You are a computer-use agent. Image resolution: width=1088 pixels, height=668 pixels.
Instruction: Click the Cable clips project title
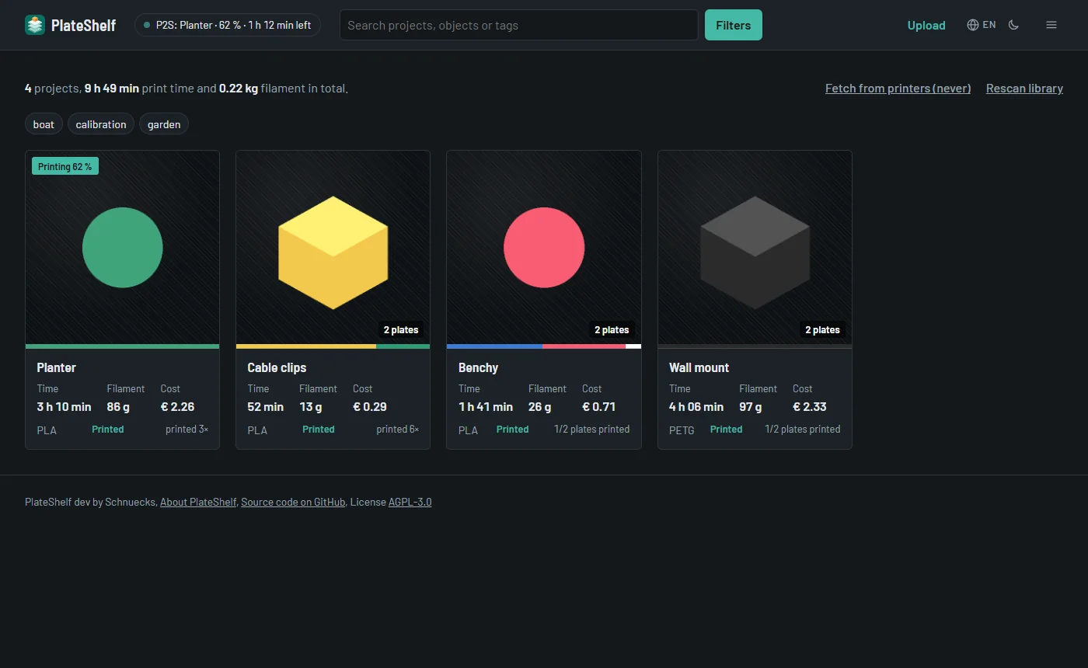tap(277, 367)
